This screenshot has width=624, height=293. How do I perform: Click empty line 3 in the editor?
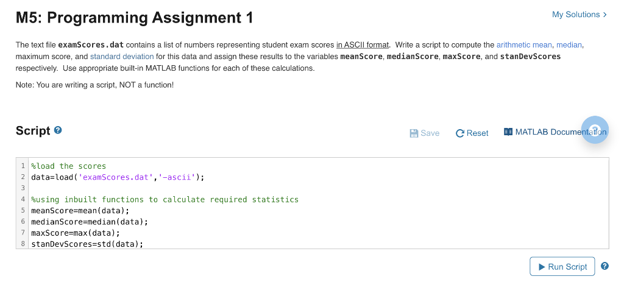318,188
